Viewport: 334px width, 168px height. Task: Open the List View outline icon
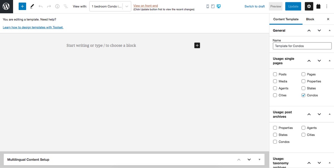66,6
